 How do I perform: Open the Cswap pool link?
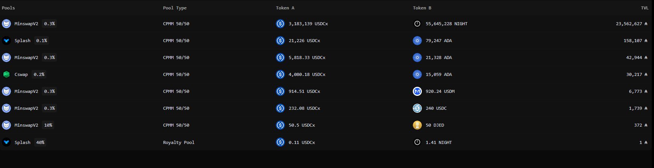[x=21, y=74]
